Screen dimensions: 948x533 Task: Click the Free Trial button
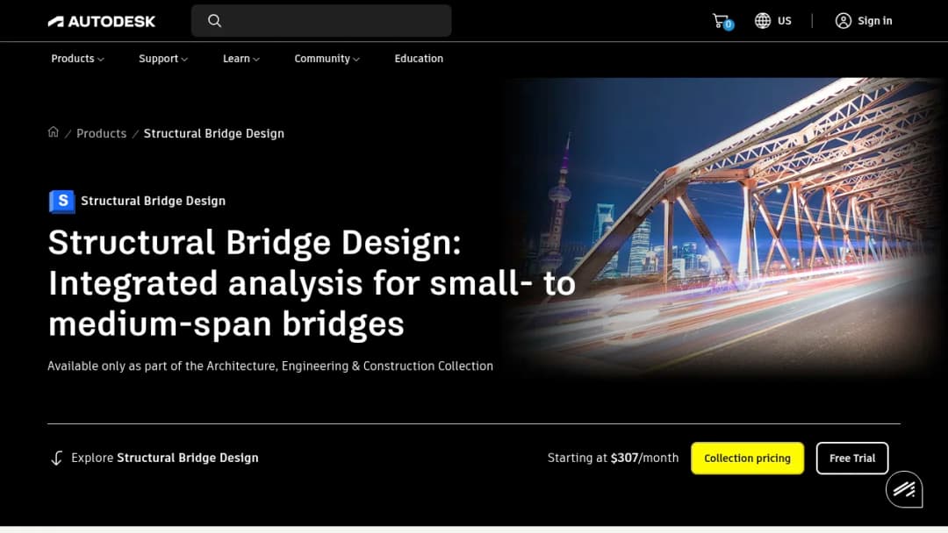pos(851,458)
